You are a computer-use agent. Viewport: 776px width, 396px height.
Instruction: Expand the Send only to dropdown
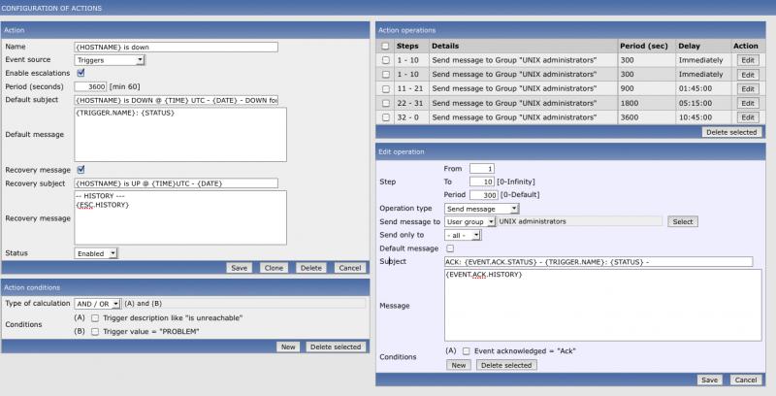[x=462, y=235]
